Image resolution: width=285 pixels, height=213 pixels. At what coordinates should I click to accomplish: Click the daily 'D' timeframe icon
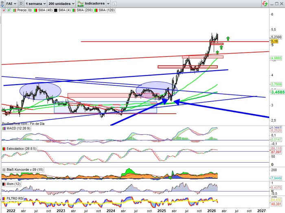tap(21, 3)
